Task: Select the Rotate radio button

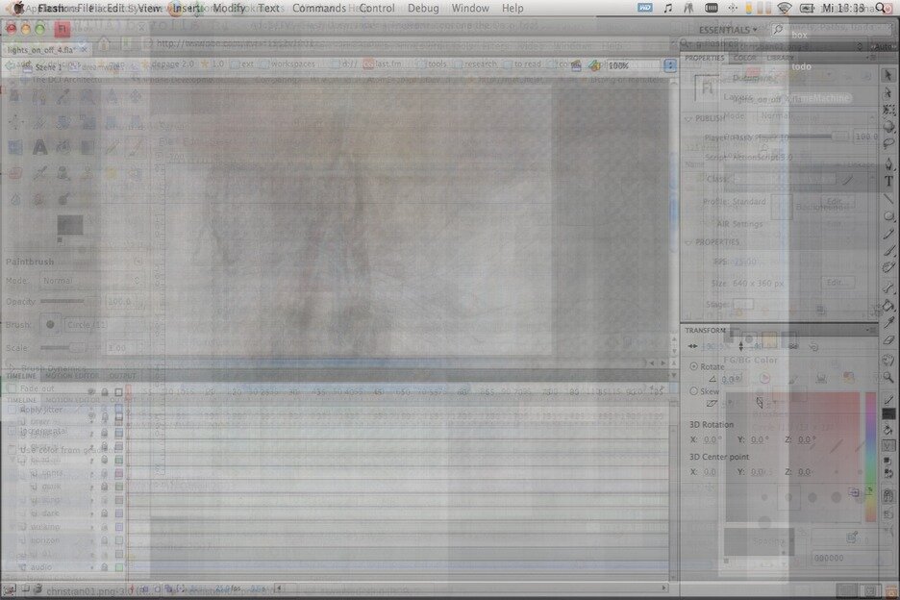Action: click(693, 366)
